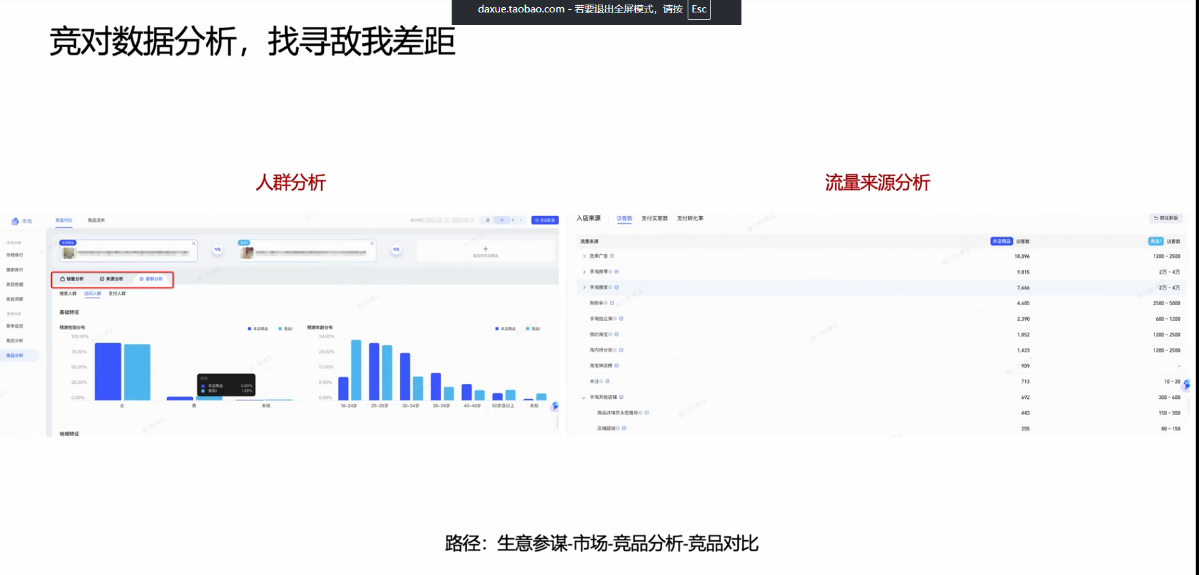Toggle 本店商品 legend in gender chart
Image resolution: width=1199 pixels, height=575 pixels.
coord(258,329)
